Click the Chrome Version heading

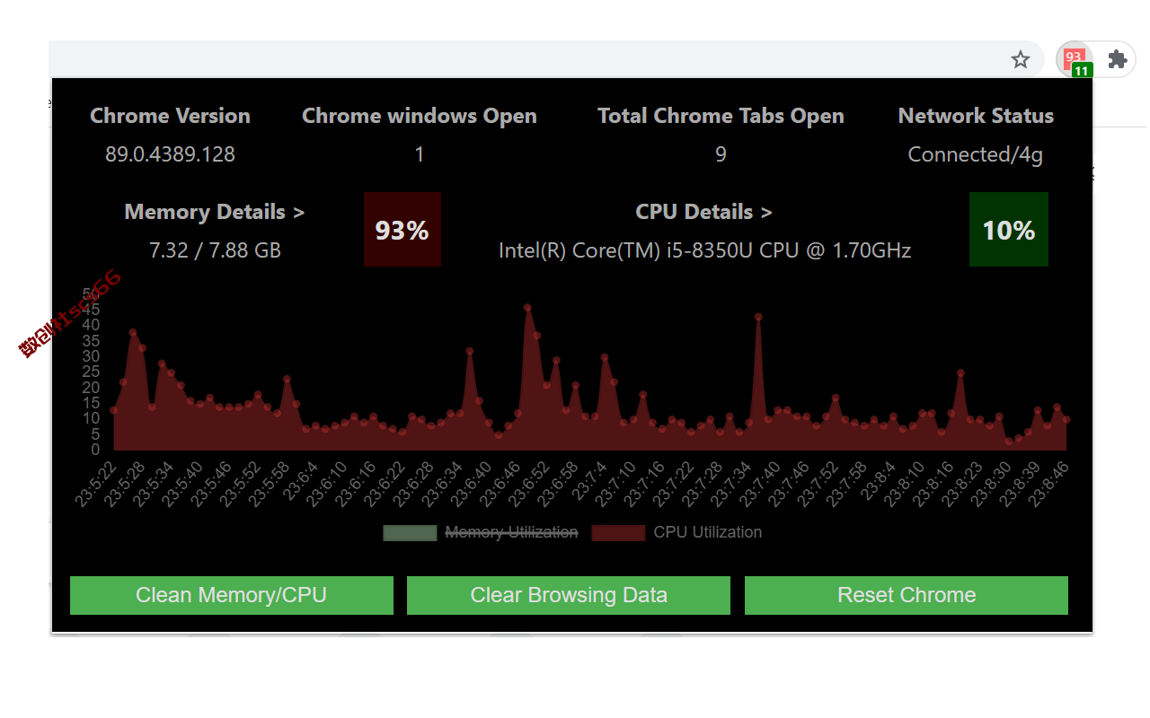click(x=170, y=116)
